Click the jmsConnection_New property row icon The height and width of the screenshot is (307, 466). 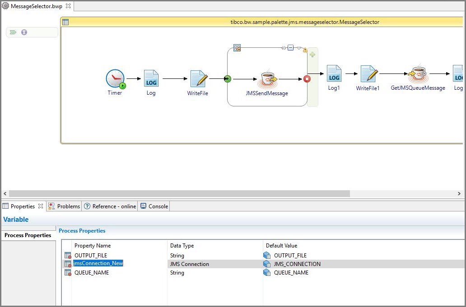click(x=68, y=264)
